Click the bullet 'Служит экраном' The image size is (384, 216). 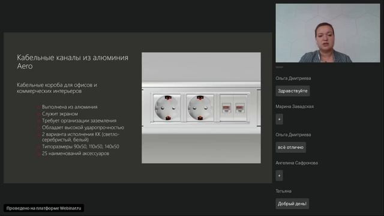pyautogui.click(x=60, y=114)
